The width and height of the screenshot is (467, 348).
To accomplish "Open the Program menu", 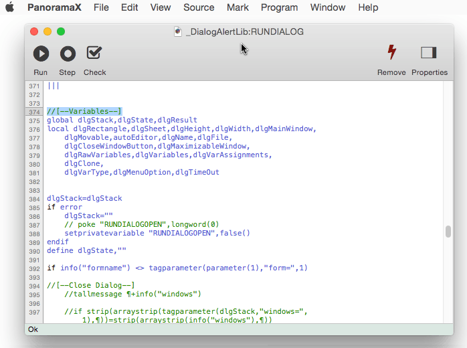I will pos(280,8).
